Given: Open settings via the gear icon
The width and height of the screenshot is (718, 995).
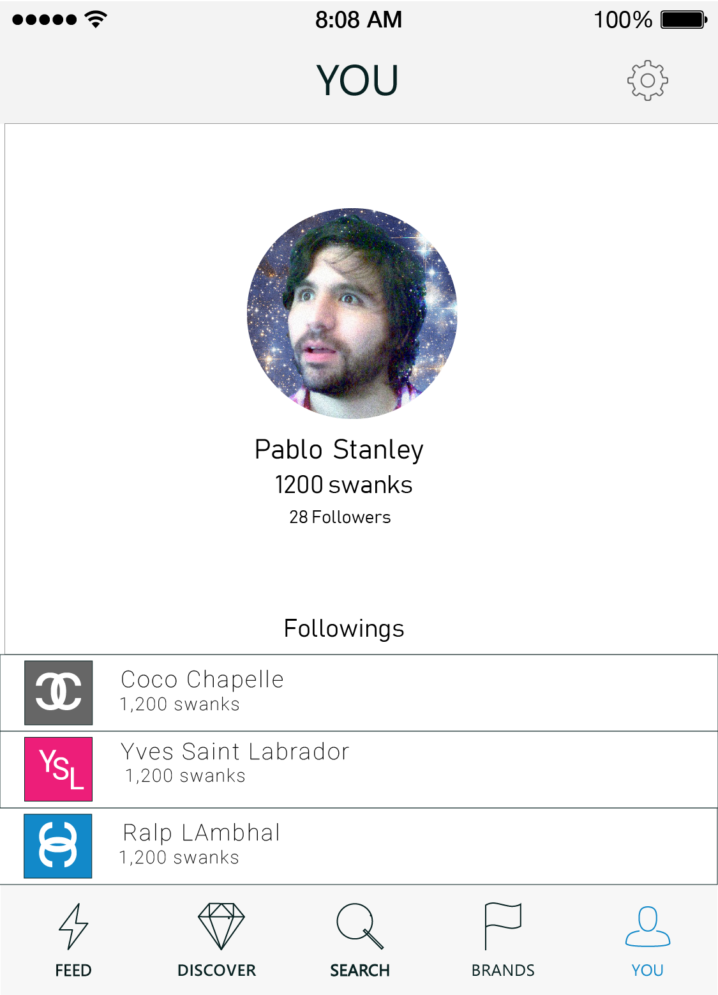Looking at the screenshot, I should [x=647, y=80].
